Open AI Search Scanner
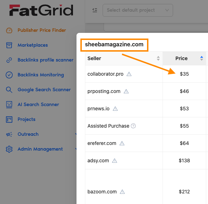The image size is (208, 204). (38, 104)
